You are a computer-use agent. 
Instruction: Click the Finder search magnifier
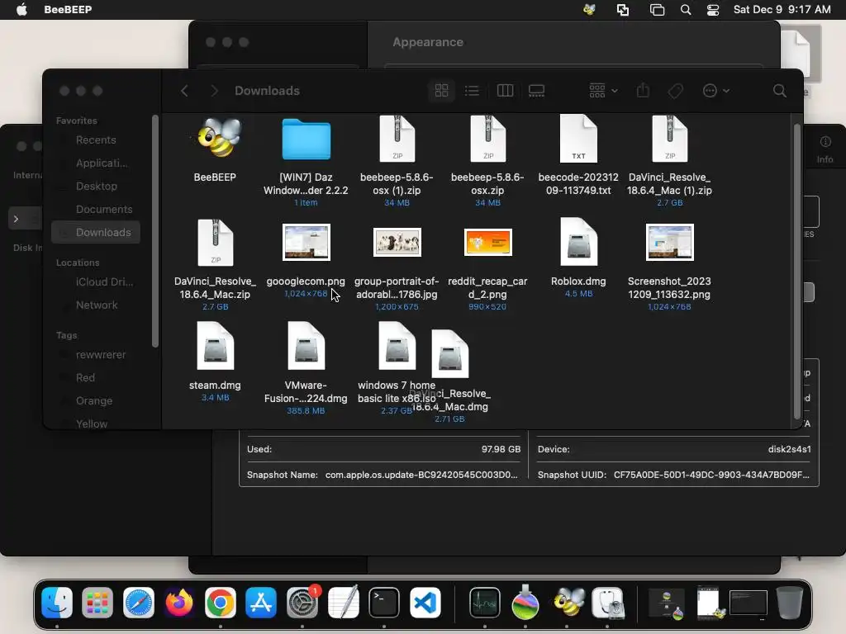pos(779,91)
